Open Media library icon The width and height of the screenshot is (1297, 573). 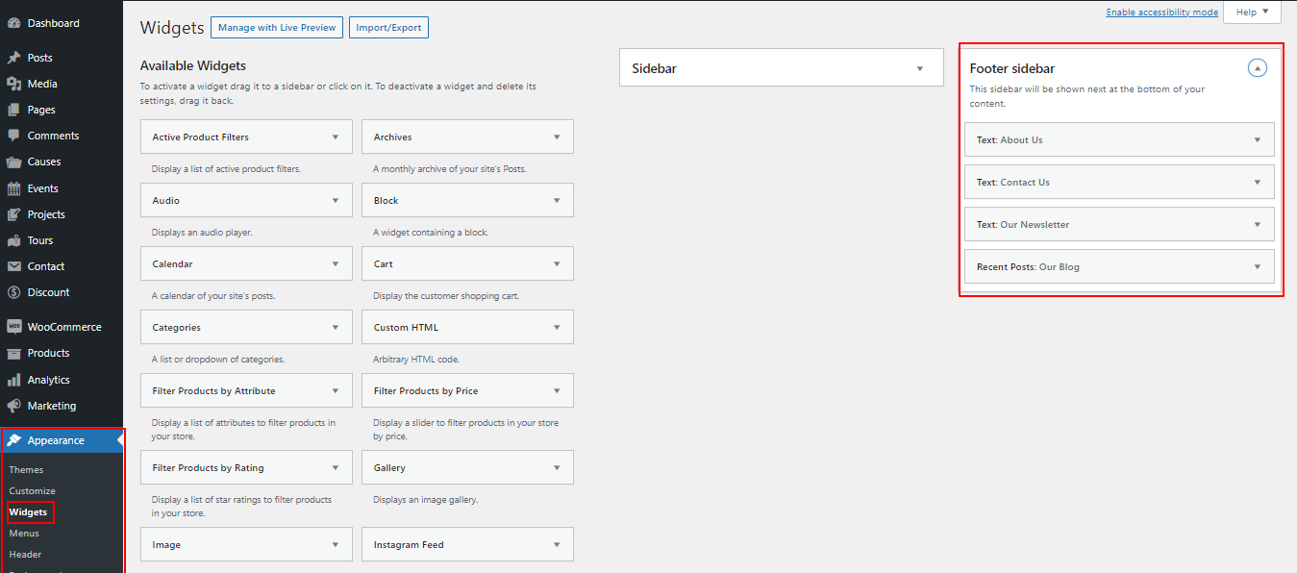pyautogui.click(x=13, y=84)
